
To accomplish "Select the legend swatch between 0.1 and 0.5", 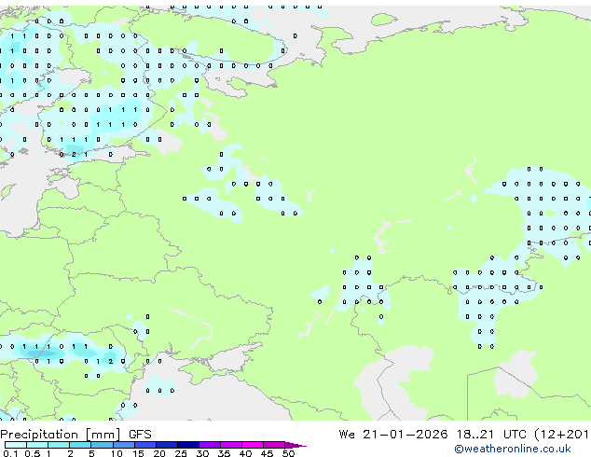I will (16, 445).
